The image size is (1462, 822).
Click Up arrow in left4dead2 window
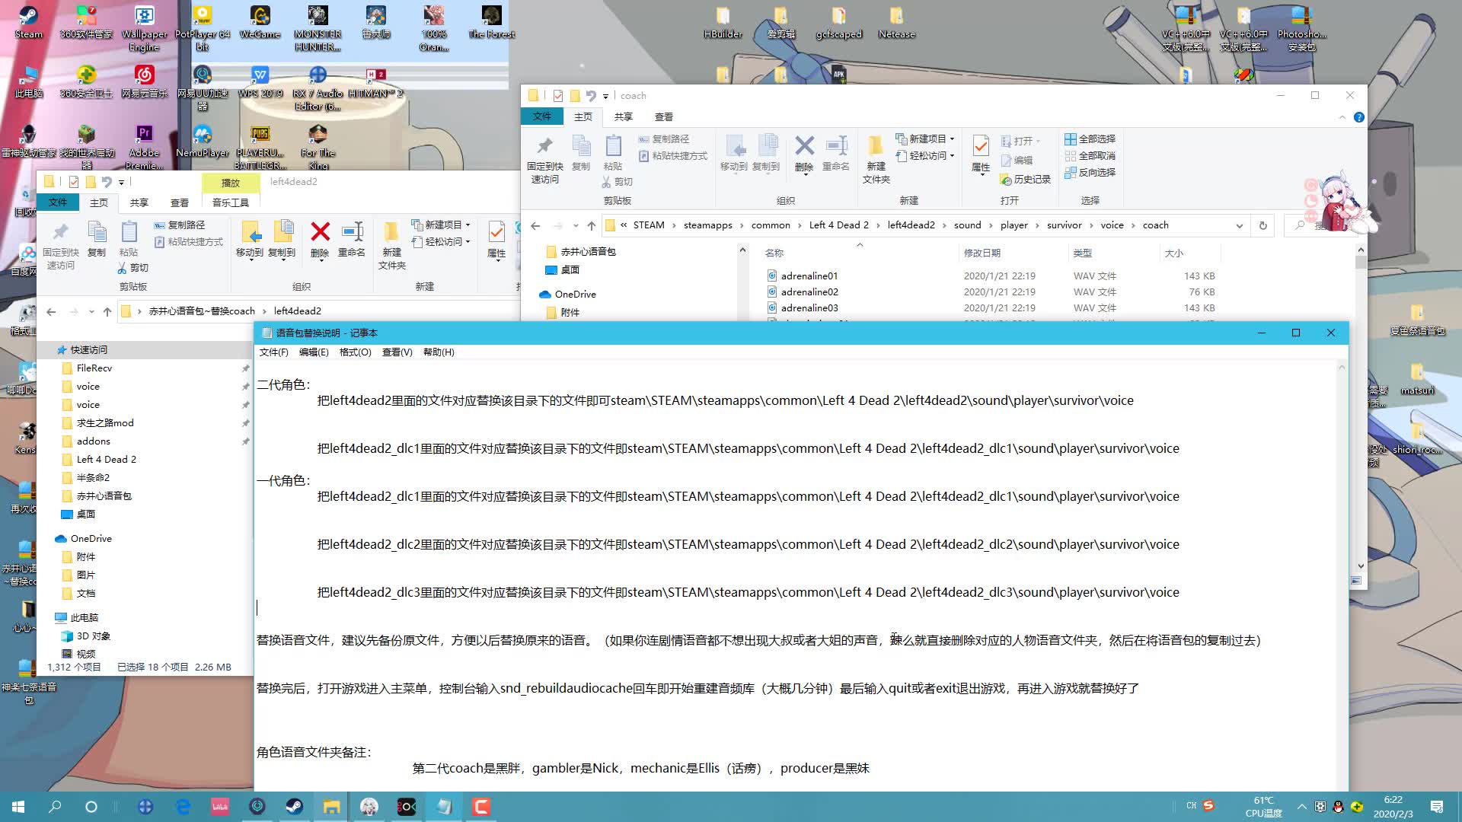tap(107, 311)
